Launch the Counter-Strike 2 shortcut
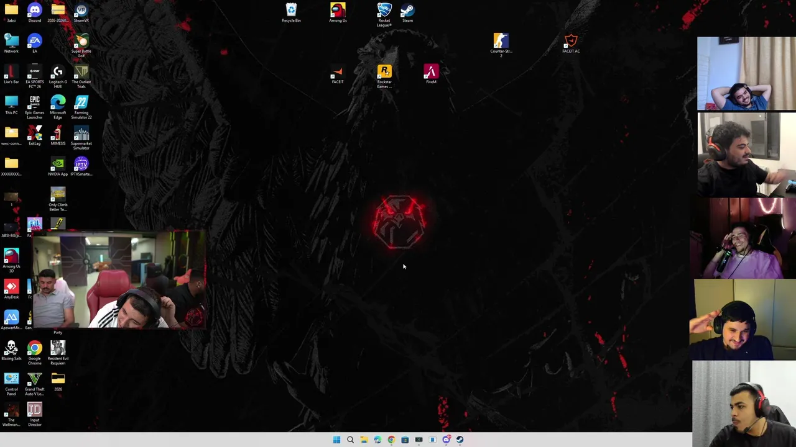The height and width of the screenshot is (447, 796). (x=501, y=45)
